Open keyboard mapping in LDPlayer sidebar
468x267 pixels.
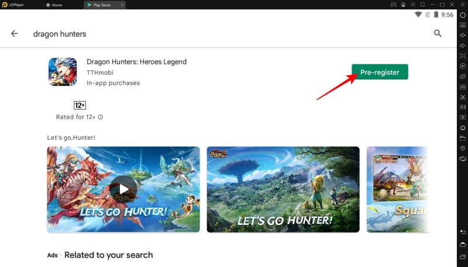(x=463, y=25)
